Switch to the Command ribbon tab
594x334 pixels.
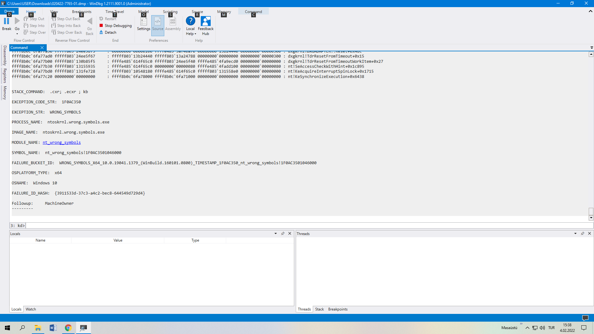[253, 11]
